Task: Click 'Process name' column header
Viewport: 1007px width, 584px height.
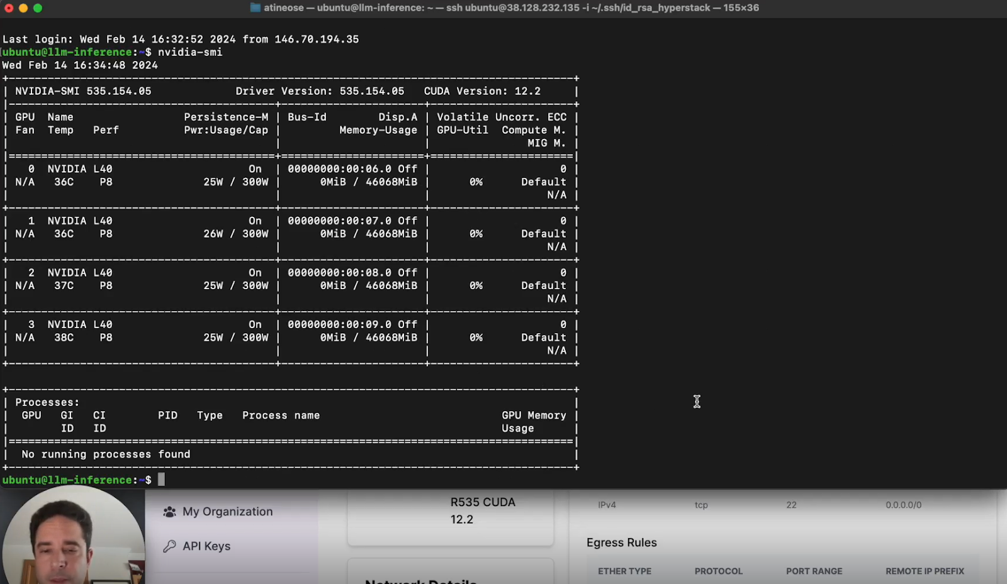Action: point(281,416)
